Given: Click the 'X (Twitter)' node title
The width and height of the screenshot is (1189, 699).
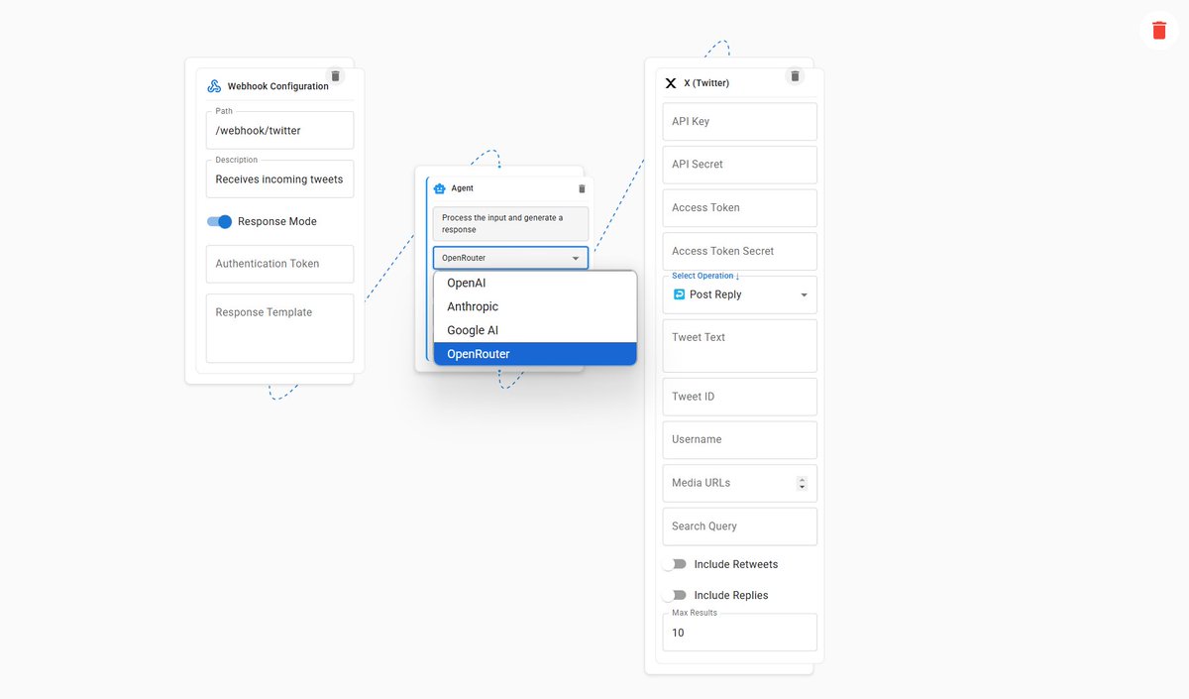Looking at the screenshot, I should [706, 83].
